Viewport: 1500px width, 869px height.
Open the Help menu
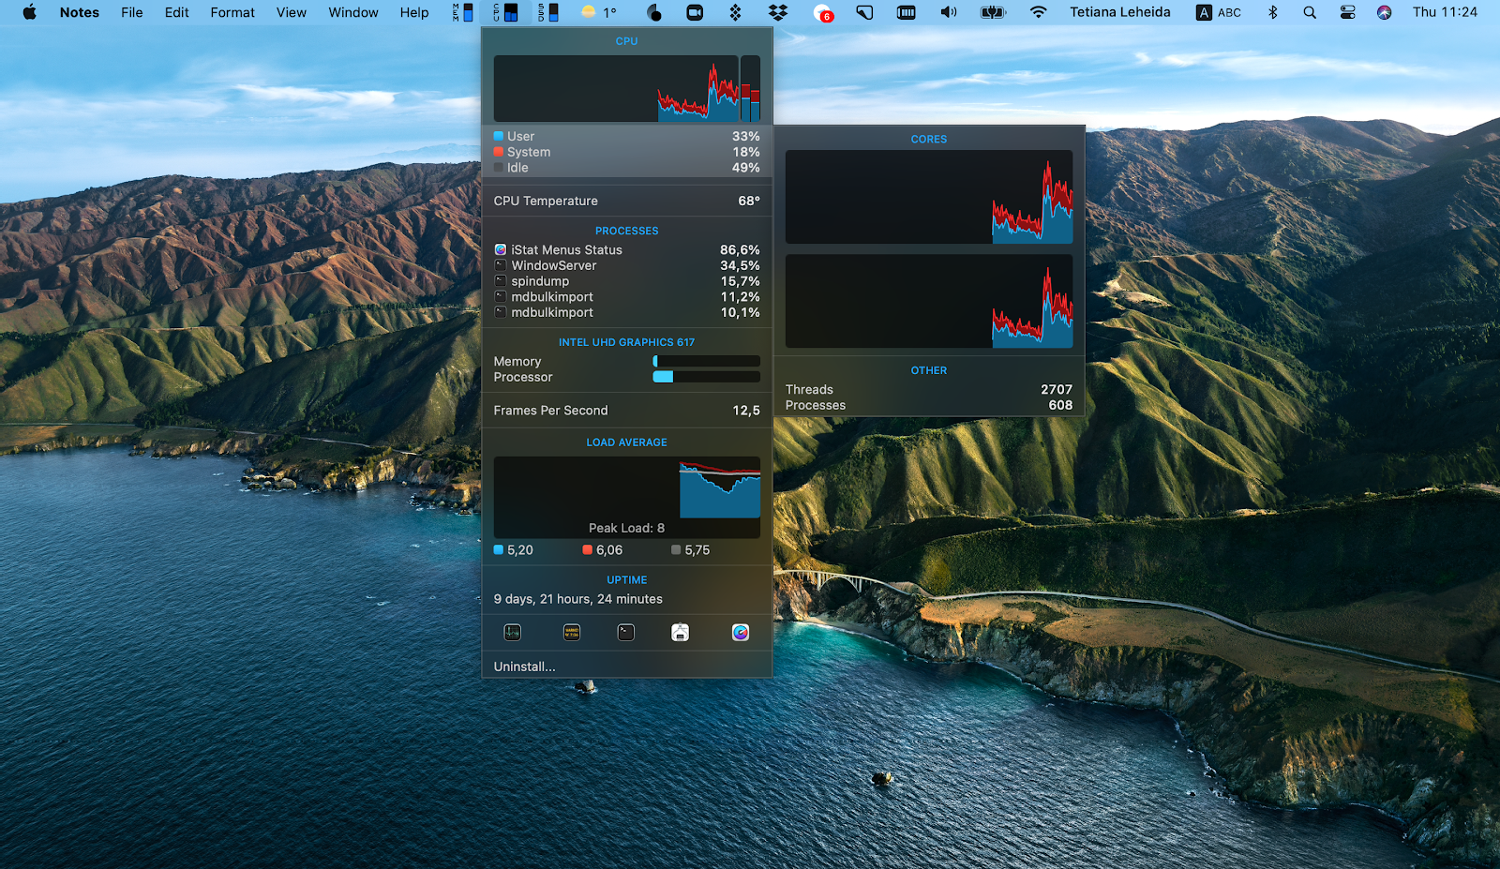coord(414,12)
